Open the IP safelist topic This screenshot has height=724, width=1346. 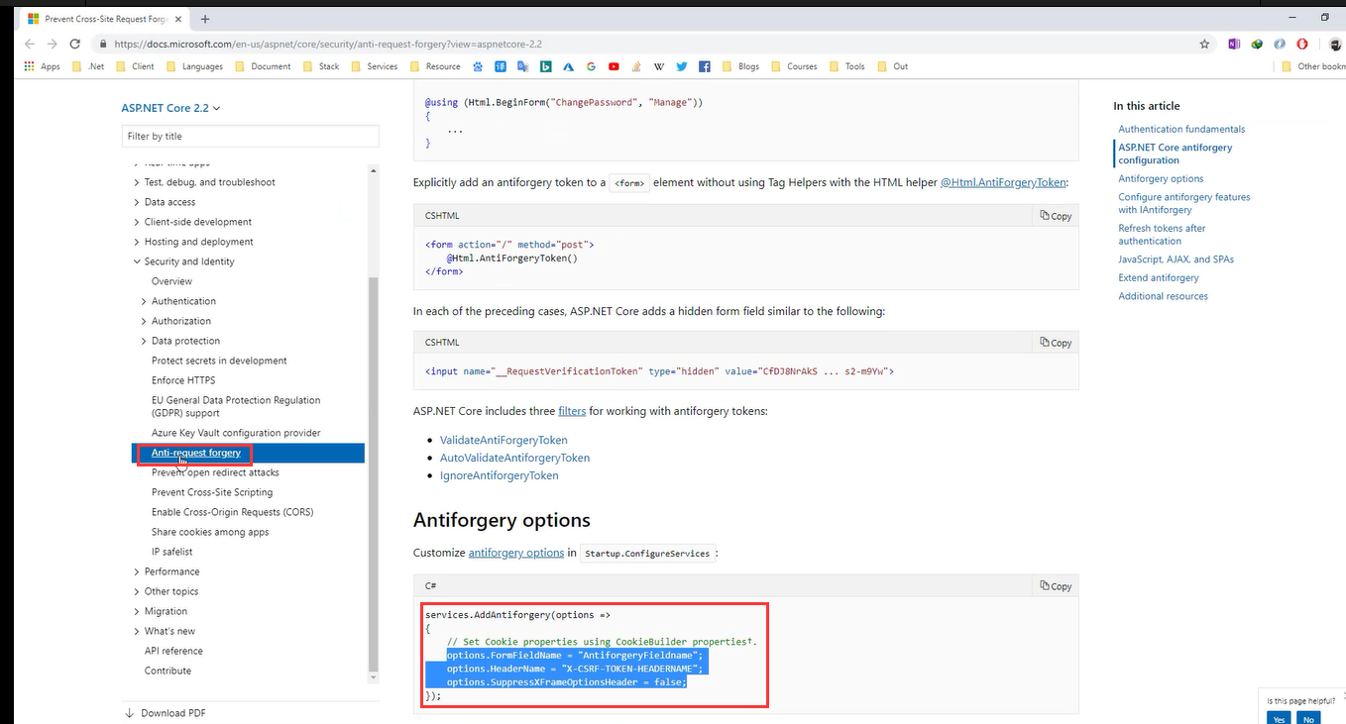point(172,552)
